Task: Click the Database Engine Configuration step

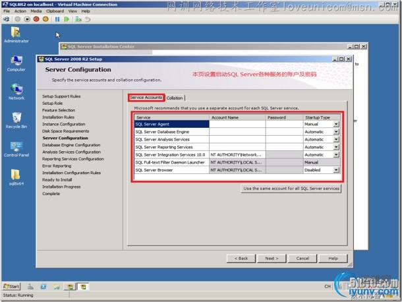Action: [71, 145]
